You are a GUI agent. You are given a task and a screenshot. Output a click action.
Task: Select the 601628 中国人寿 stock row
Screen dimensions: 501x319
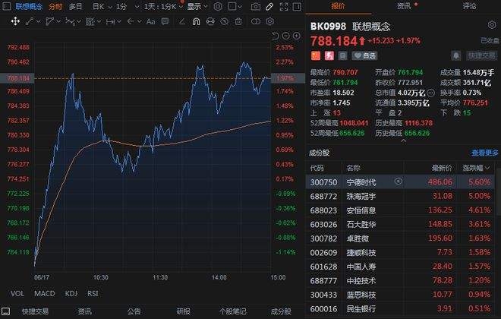[x=400, y=267]
